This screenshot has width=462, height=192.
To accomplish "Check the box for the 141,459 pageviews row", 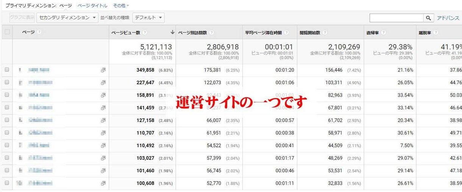I will click(x=7, y=108).
